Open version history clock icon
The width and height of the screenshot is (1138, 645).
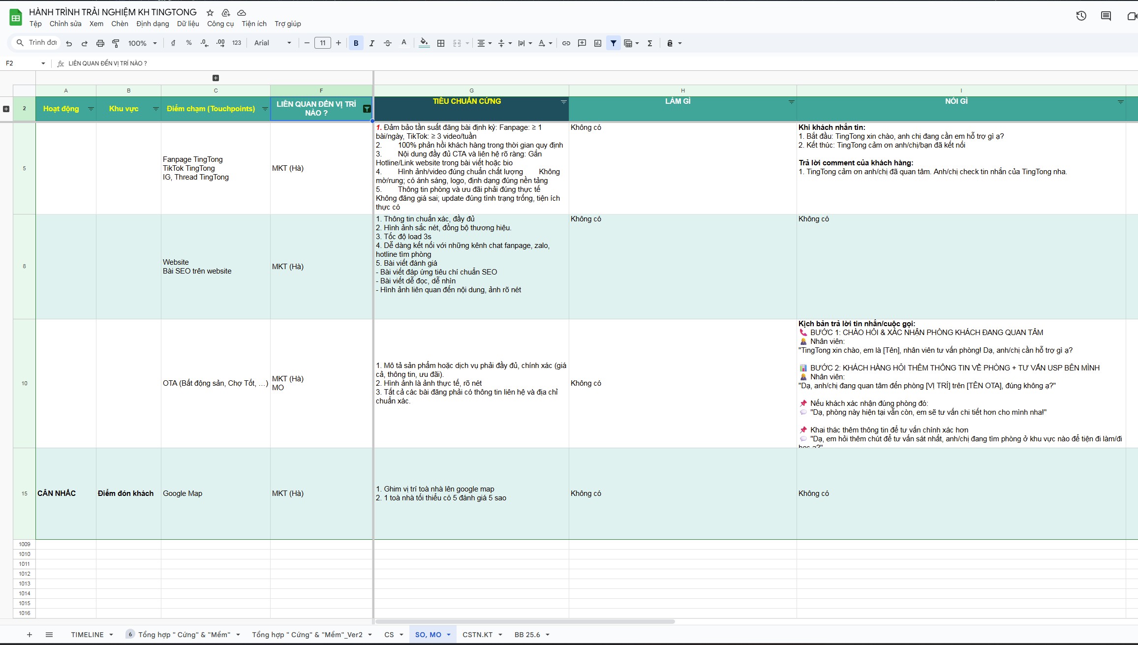(x=1081, y=16)
